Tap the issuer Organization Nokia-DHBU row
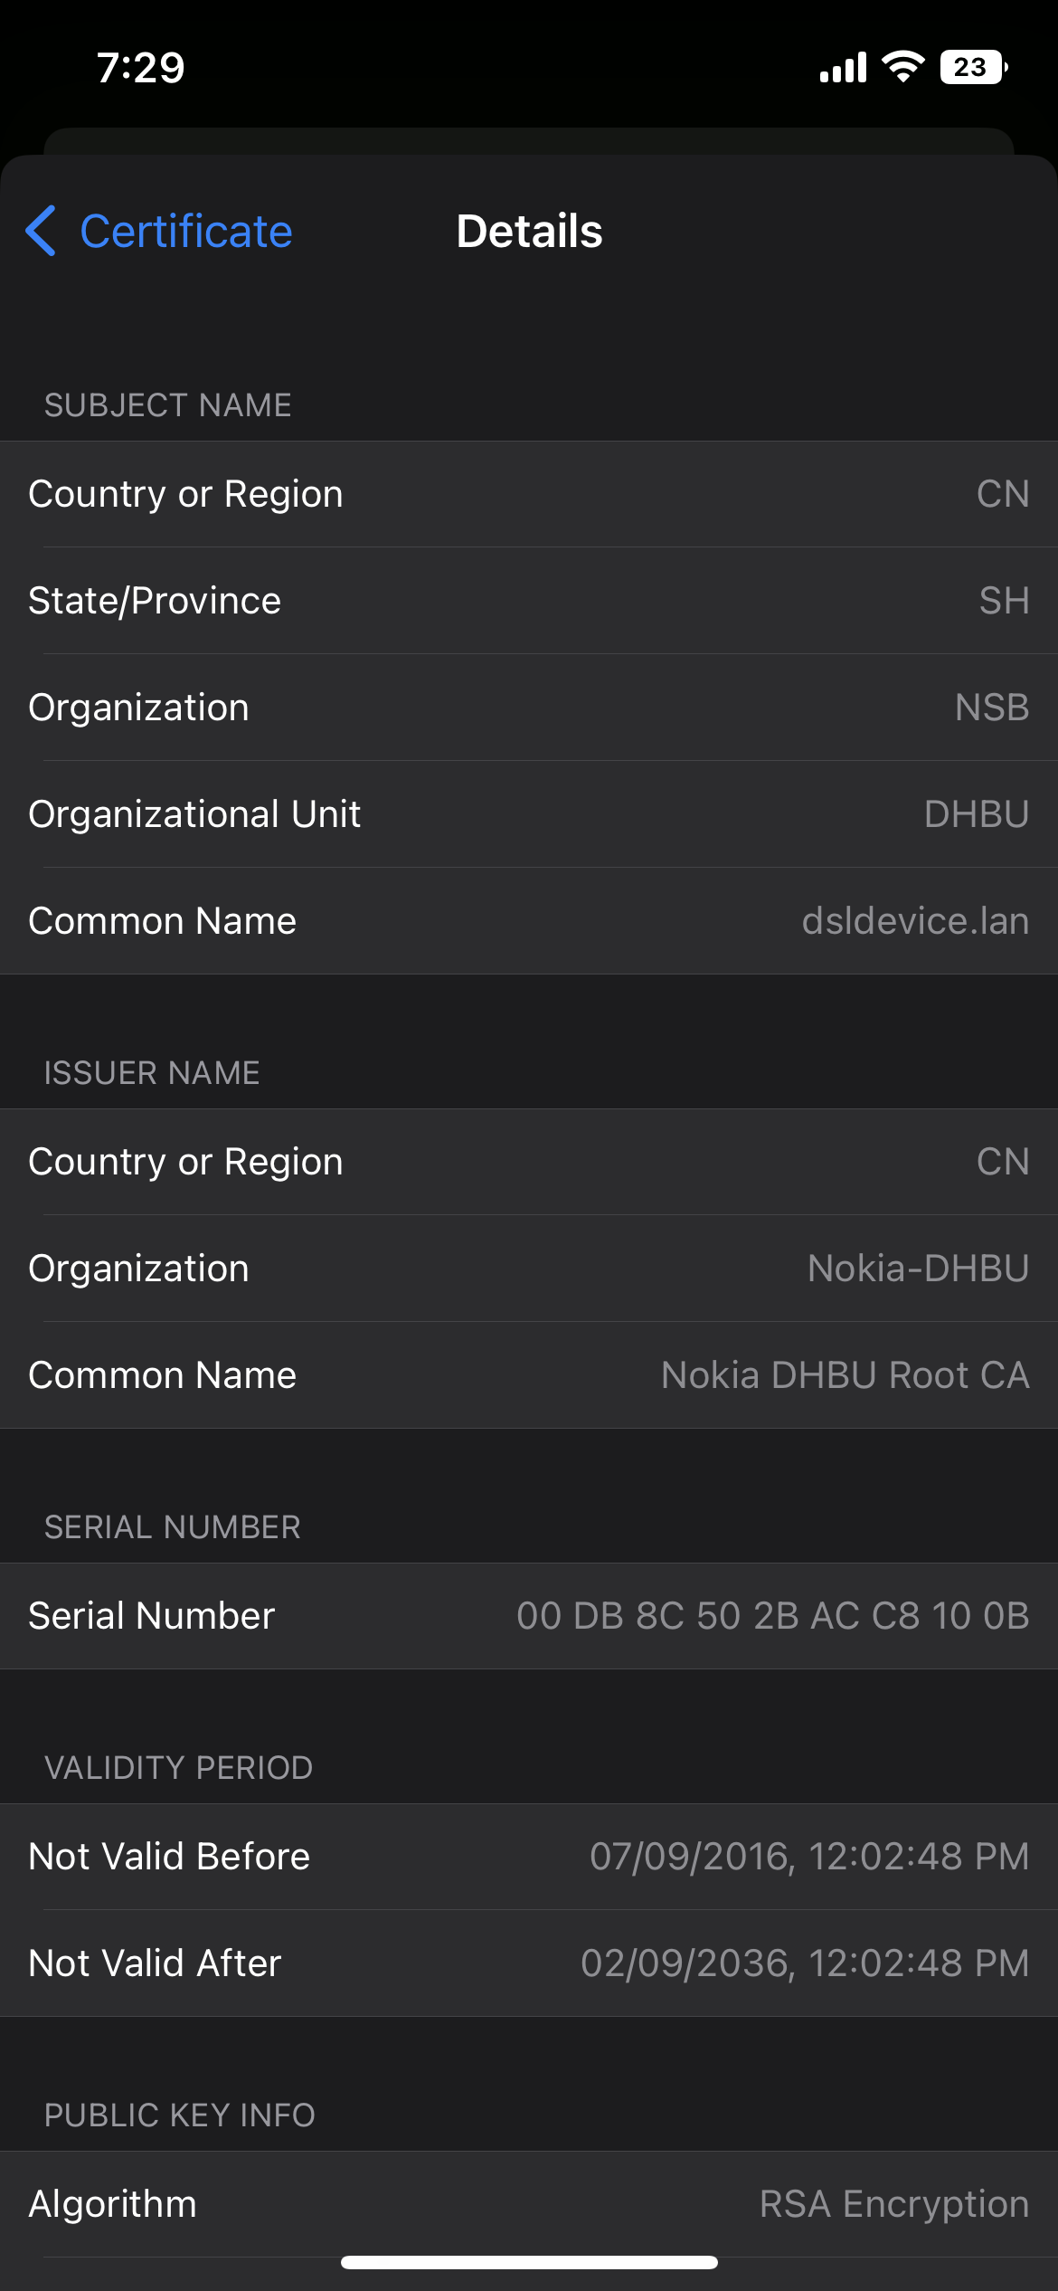Image resolution: width=1058 pixels, height=2291 pixels. [529, 1269]
